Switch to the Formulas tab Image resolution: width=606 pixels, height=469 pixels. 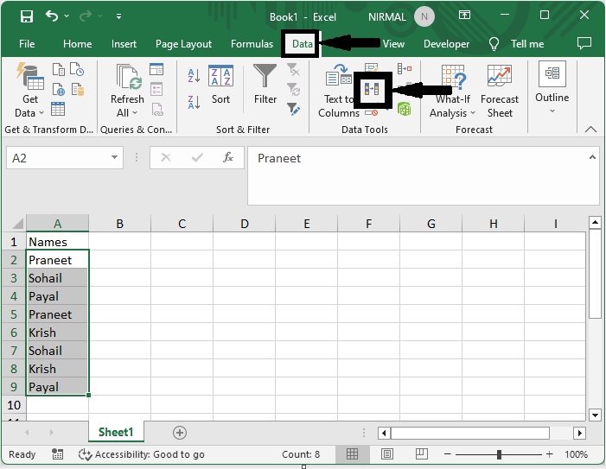click(x=252, y=44)
